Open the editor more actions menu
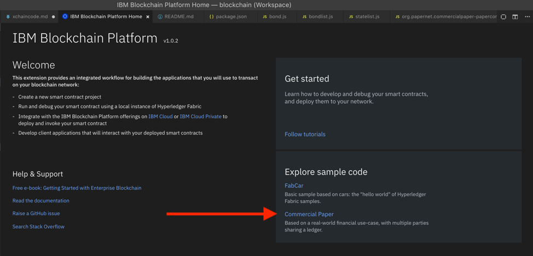Viewport: 533px width, 256px height. pos(526,16)
